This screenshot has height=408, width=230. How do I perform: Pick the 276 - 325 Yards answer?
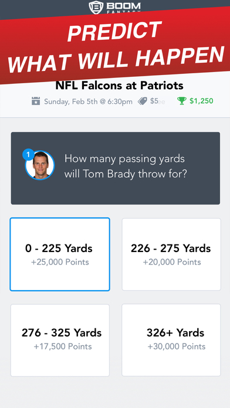point(60,340)
